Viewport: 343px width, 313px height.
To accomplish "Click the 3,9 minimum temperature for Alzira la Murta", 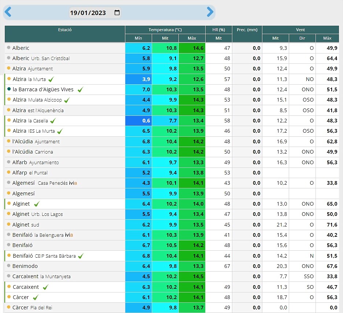I will (139, 79).
